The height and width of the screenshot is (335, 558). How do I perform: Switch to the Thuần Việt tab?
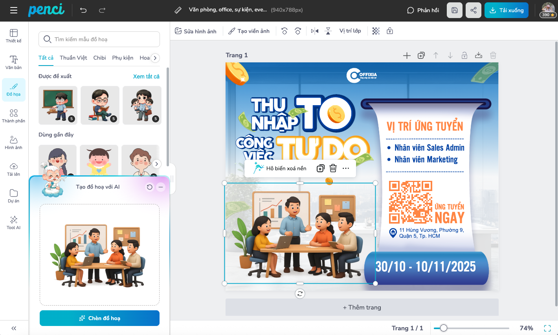tap(73, 58)
